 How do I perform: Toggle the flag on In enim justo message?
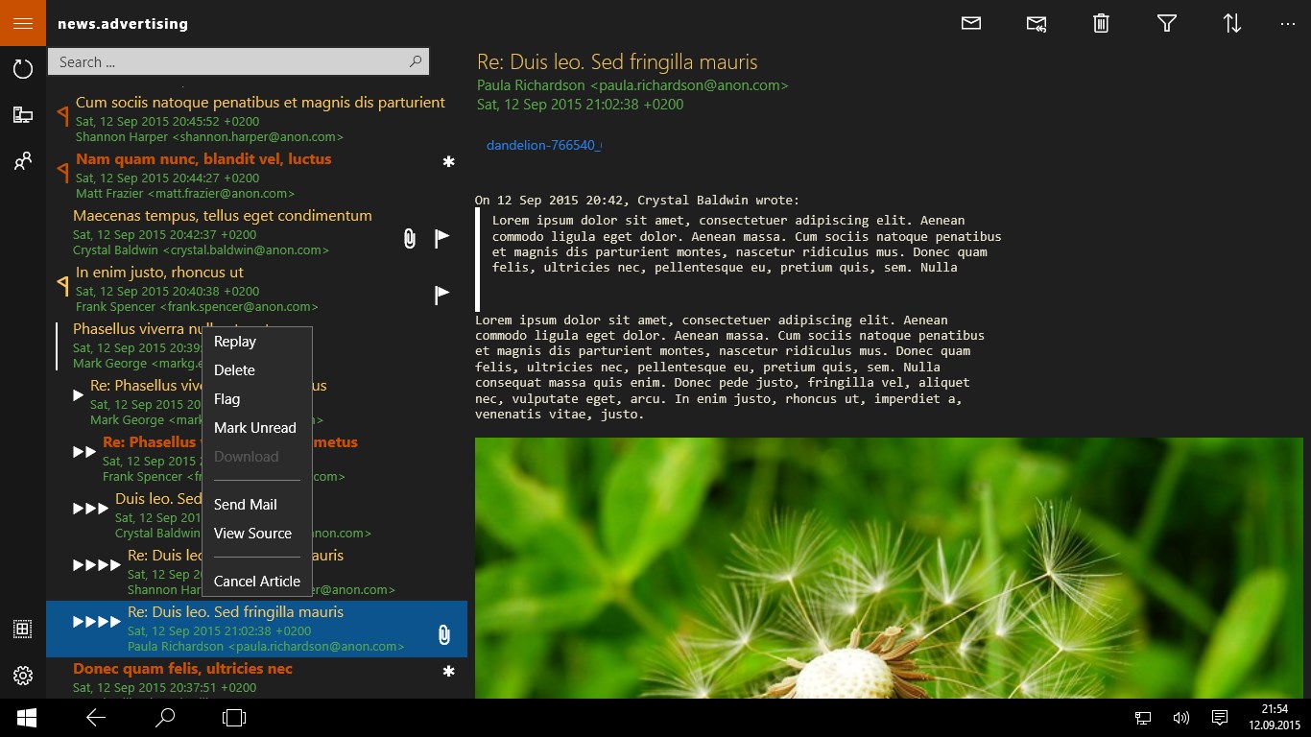point(441,295)
